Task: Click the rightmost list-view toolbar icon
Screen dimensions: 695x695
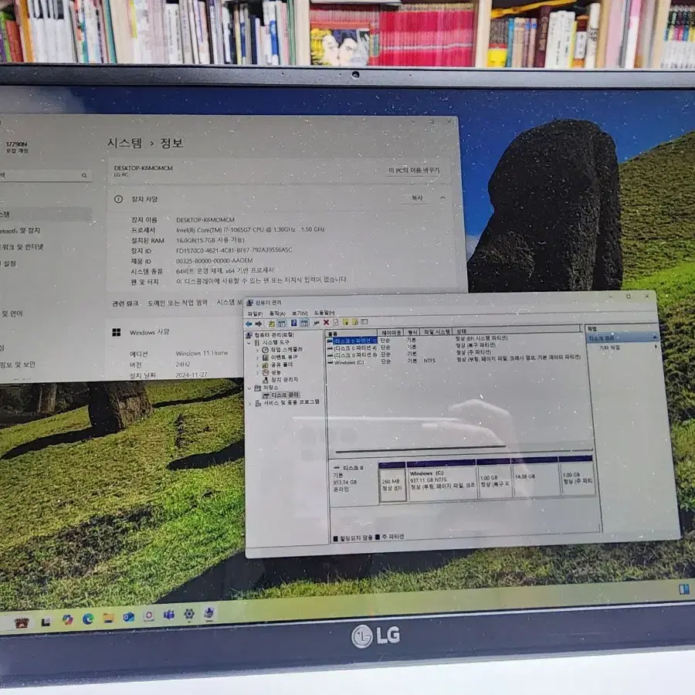Action: pyautogui.click(x=364, y=322)
